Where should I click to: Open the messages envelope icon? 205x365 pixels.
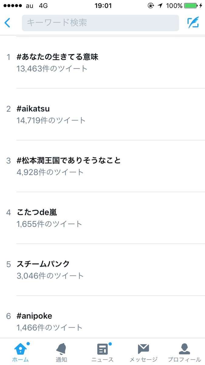(x=143, y=349)
